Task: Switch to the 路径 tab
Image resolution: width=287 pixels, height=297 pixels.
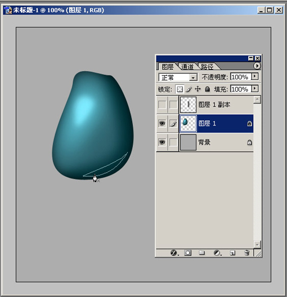Action: tap(207, 67)
